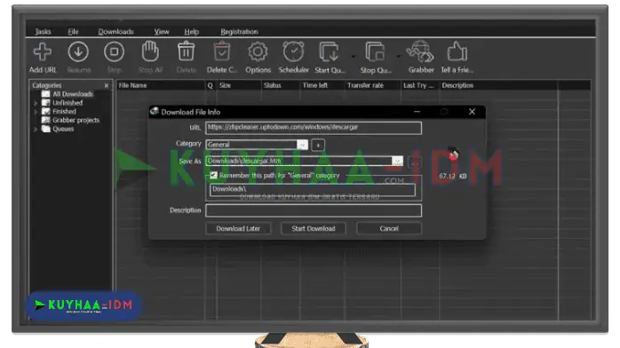Toggle Remember this path for General checkbox
The width and height of the screenshot is (620, 348).
[213, 175]
